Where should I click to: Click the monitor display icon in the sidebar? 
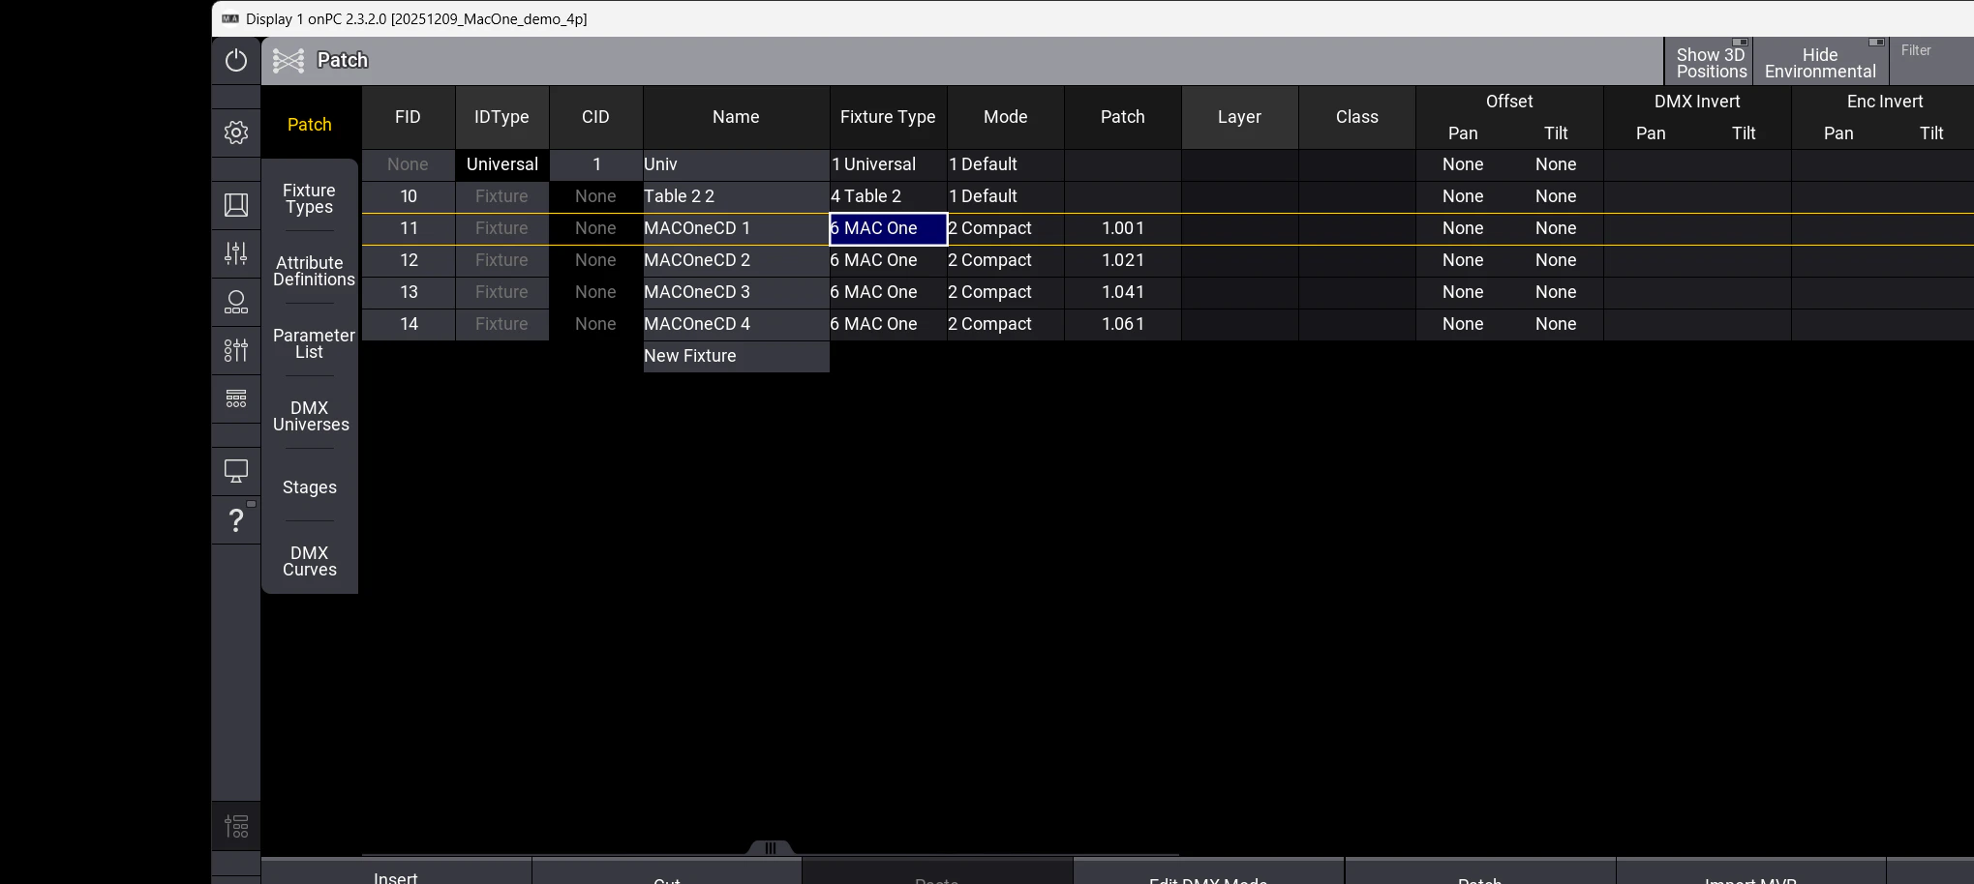click(x=236, y=471)
